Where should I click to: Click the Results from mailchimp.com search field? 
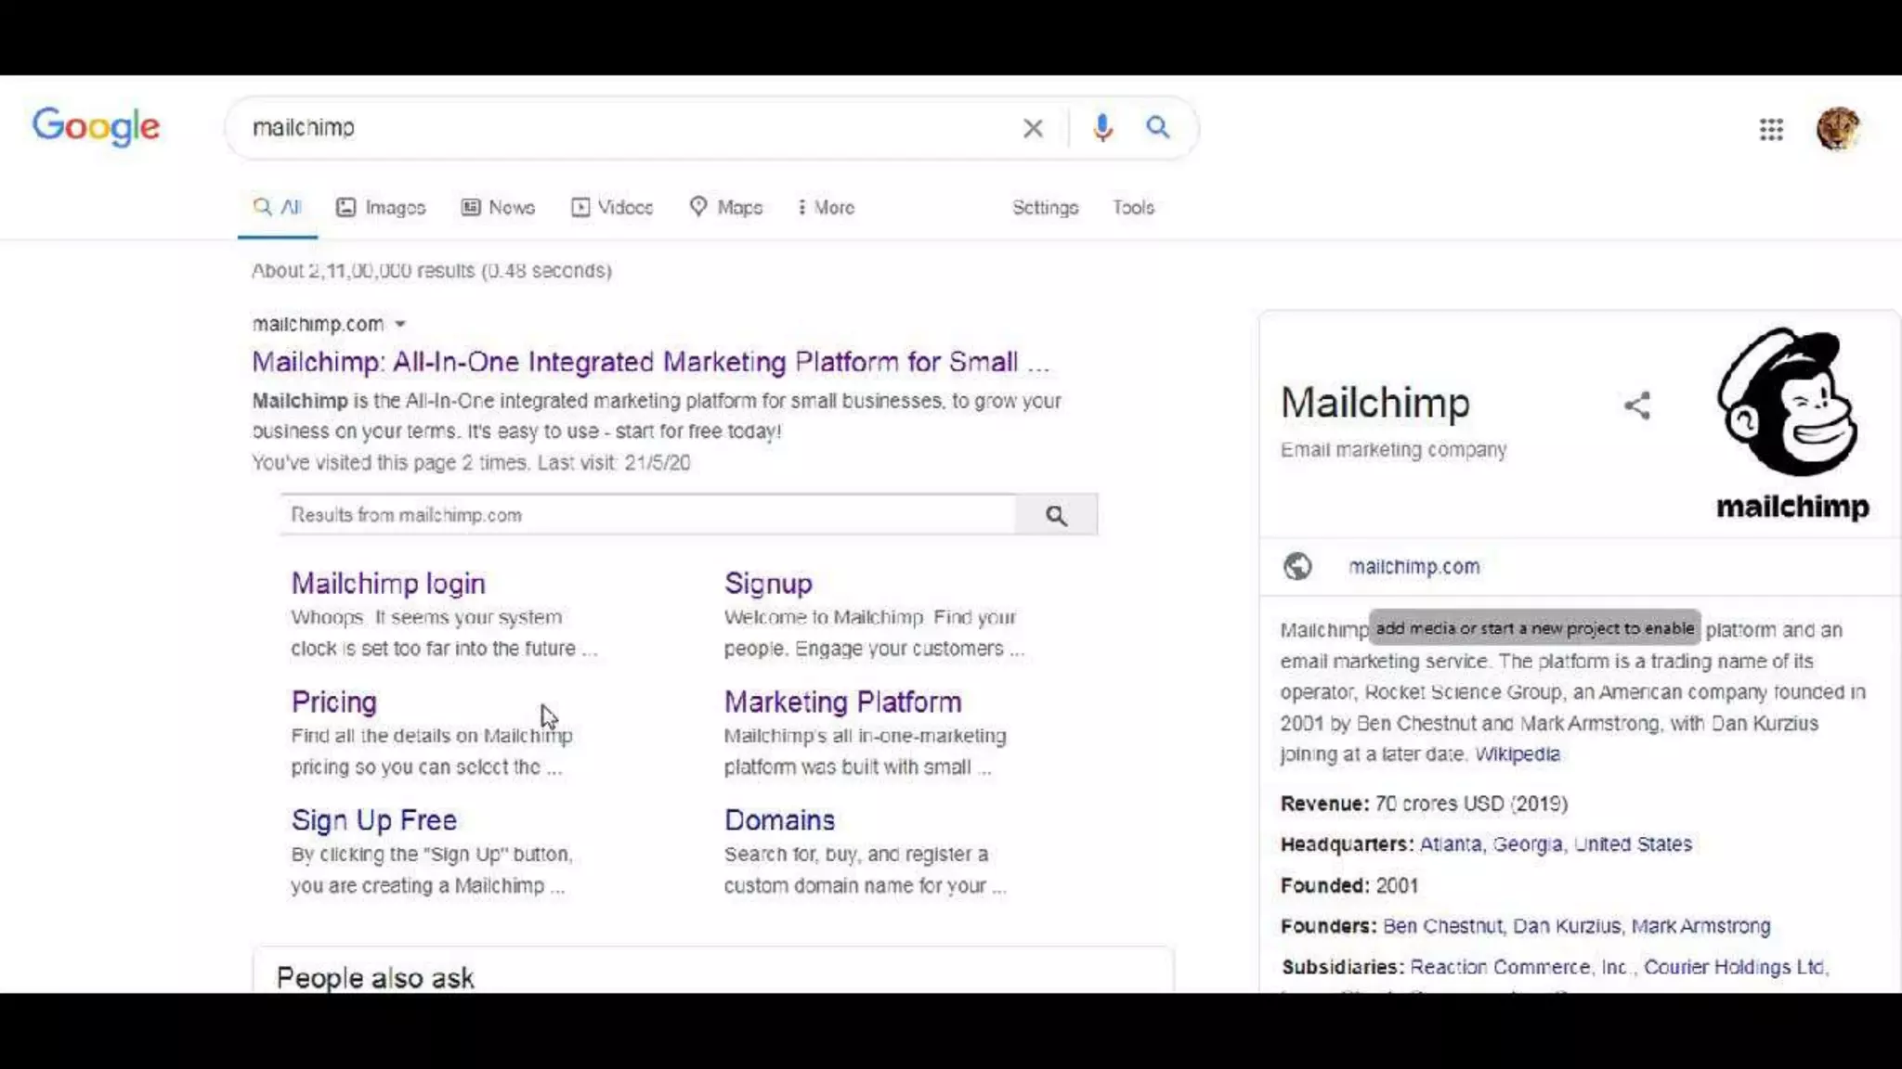(648, 514)
